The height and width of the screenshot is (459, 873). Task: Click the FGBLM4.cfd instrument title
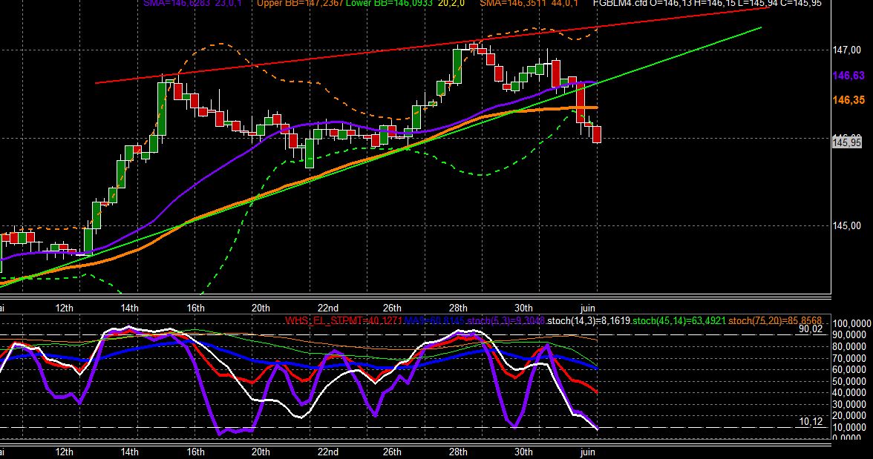(x=621, y=4)
